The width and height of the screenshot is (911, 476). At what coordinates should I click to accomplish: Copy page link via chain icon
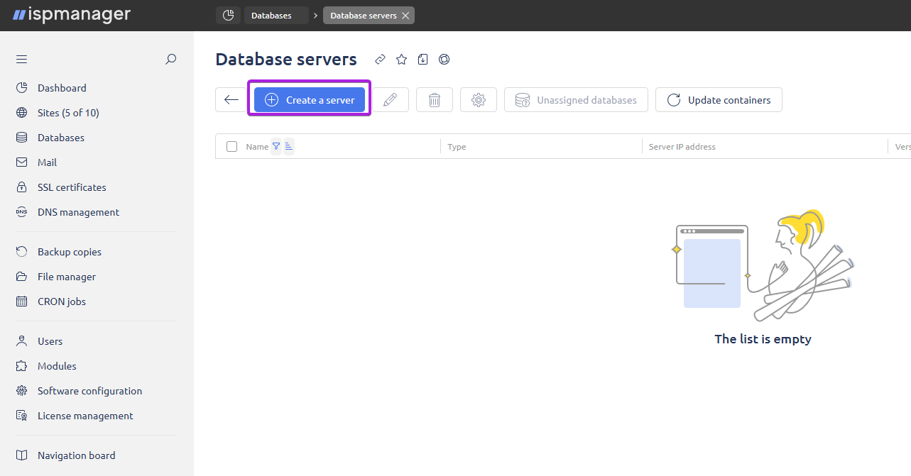(381, 60)
